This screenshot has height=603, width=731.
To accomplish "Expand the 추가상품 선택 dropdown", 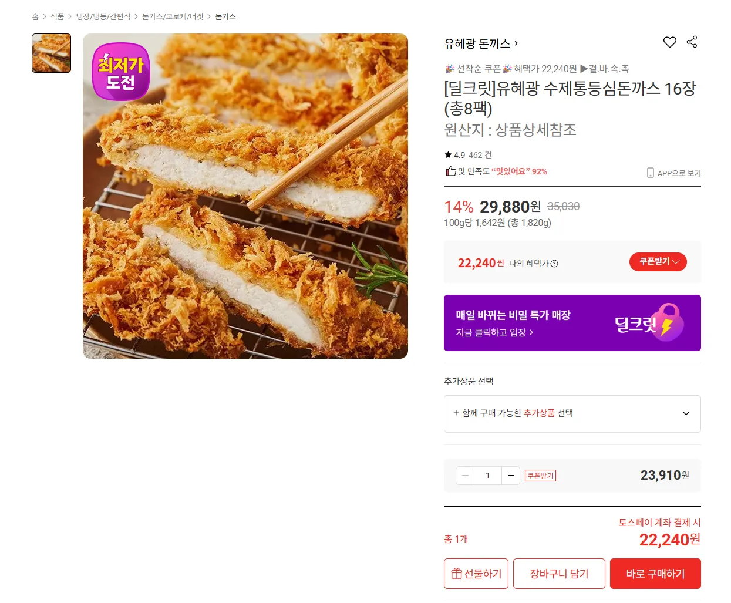I will pyautogui.click(x=572, y=414).
